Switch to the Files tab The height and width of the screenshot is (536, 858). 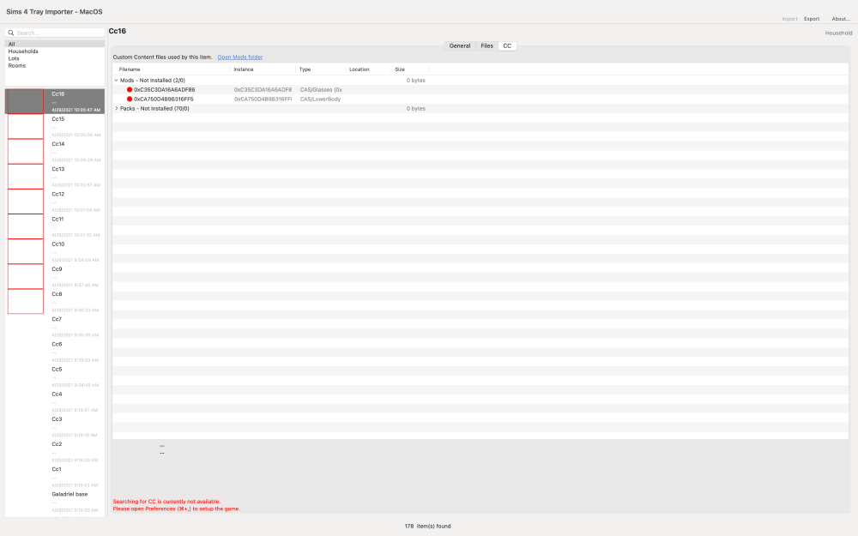487,46
